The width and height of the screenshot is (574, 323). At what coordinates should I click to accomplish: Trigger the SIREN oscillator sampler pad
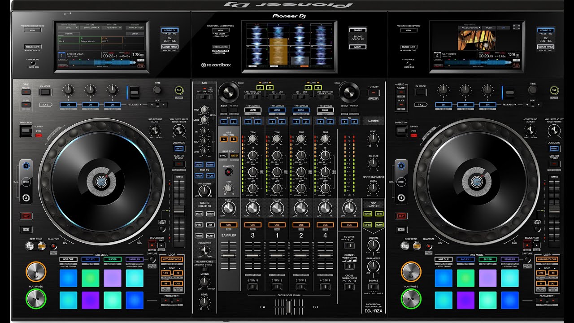click(x=367, y=225)
